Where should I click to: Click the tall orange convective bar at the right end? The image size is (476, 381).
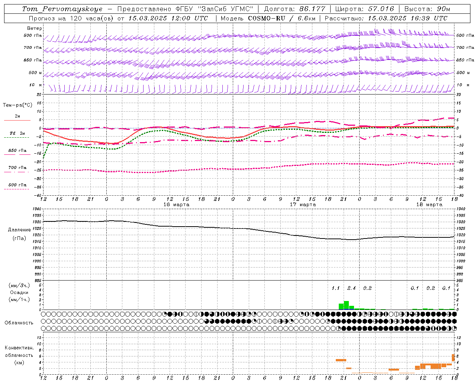pyautogui.click(x=453, y=358)
